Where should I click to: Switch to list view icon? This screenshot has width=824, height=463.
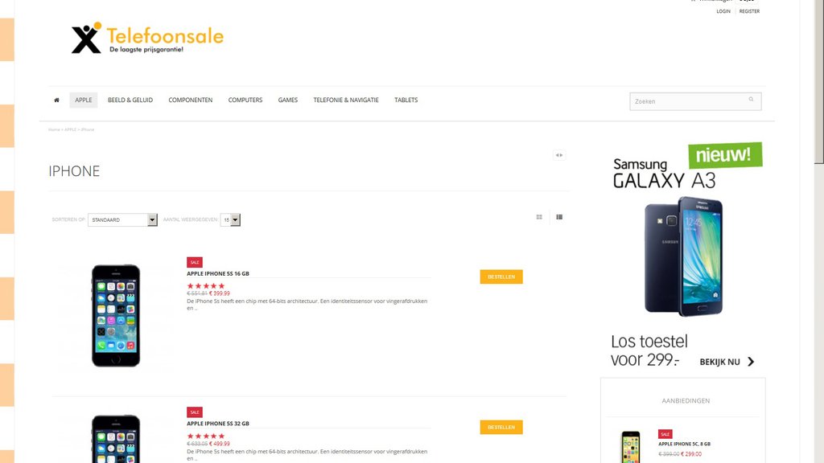click(x=559, y=217)
